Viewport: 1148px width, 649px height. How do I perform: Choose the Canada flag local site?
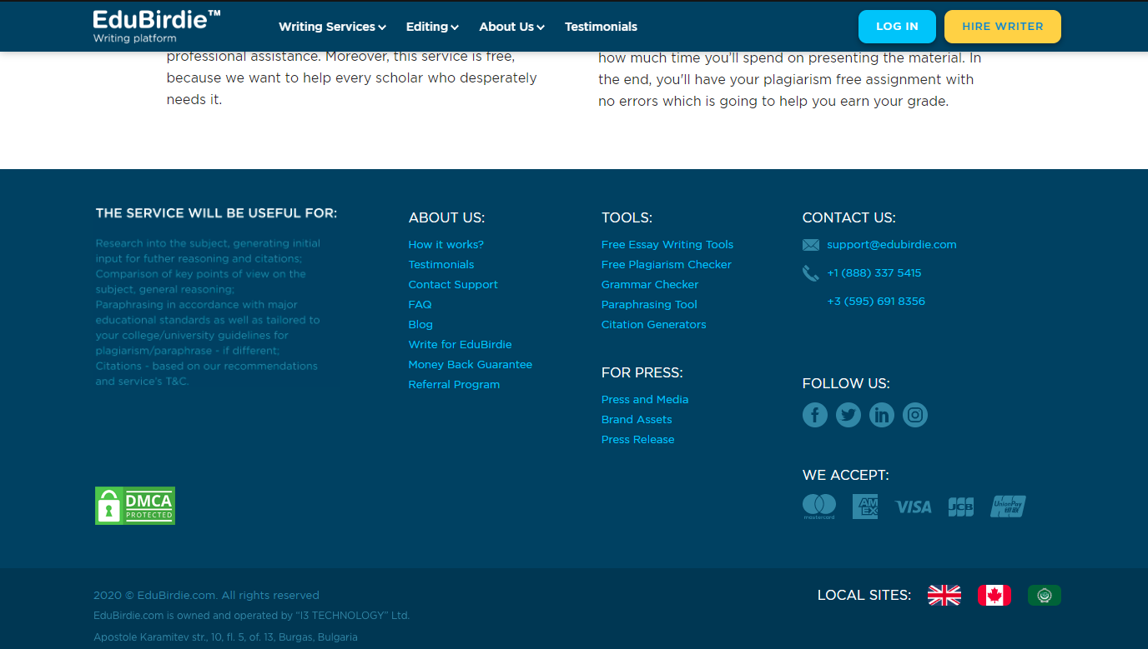point(994,595)
